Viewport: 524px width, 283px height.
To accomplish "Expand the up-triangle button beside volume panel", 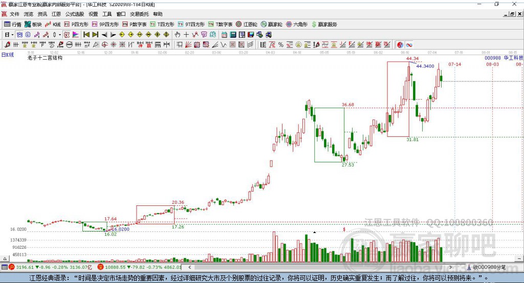I will point(5,258).
